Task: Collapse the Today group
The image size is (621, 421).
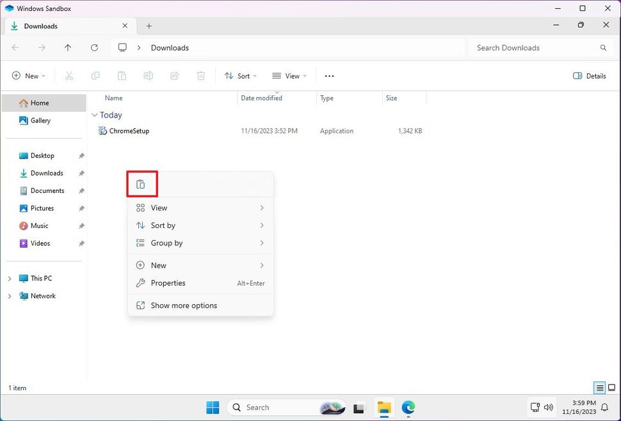Action: click(97, 115)
